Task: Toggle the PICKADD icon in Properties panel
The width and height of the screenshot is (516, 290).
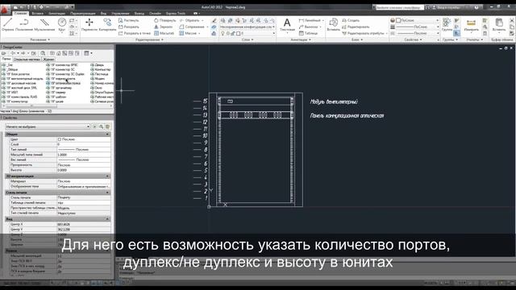Action: [x=95, y=126]
